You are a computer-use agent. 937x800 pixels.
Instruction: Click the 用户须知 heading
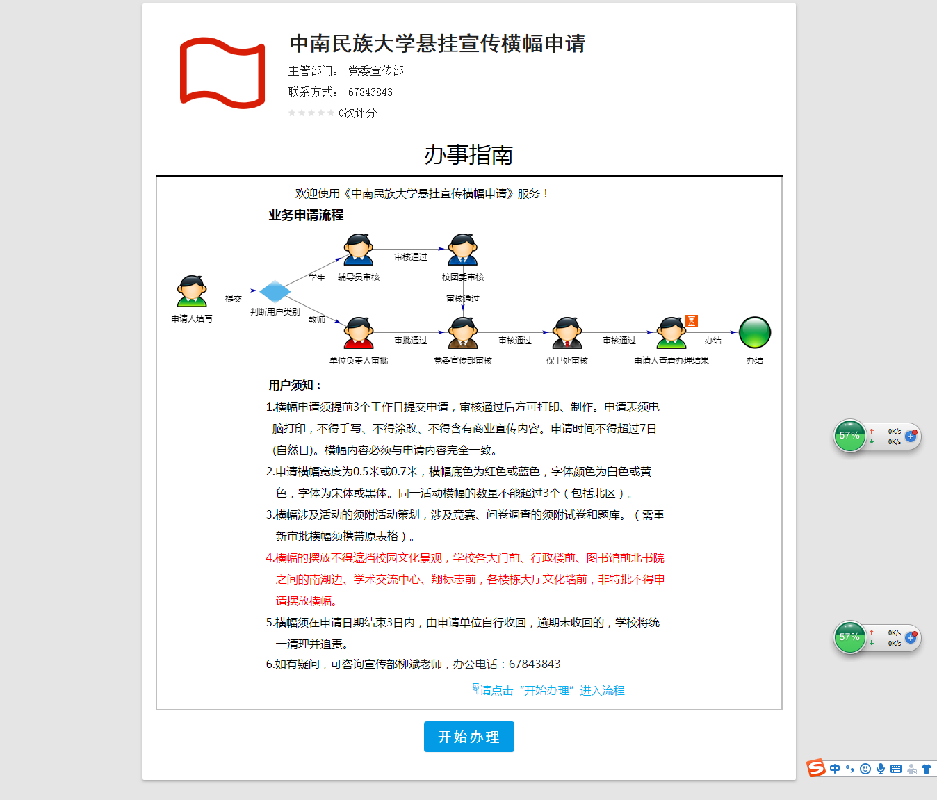(295, 385)
